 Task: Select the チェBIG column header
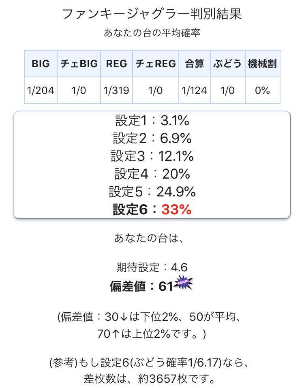[x=79, y=64]
